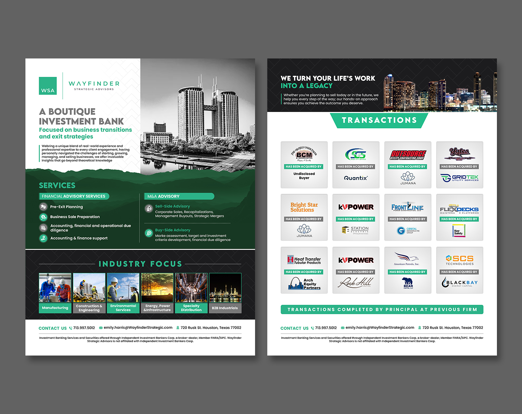Click the BCM & Associates logo
522x414 pixels.
click(x=304, y=154)
